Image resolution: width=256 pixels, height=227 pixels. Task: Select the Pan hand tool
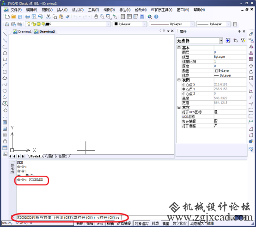[x=96, y=17]
